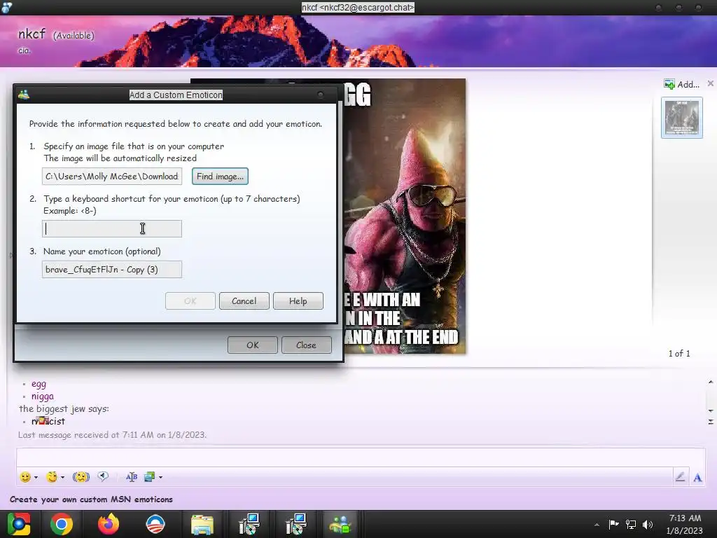Image resolution: width=717 pixels, height=538 pixels.
Task: Open Firefox from taskbar
Action: coord(109,524)
